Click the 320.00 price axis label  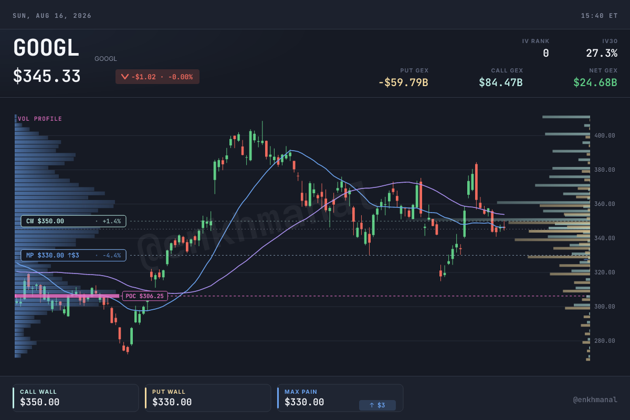(605, 272)
